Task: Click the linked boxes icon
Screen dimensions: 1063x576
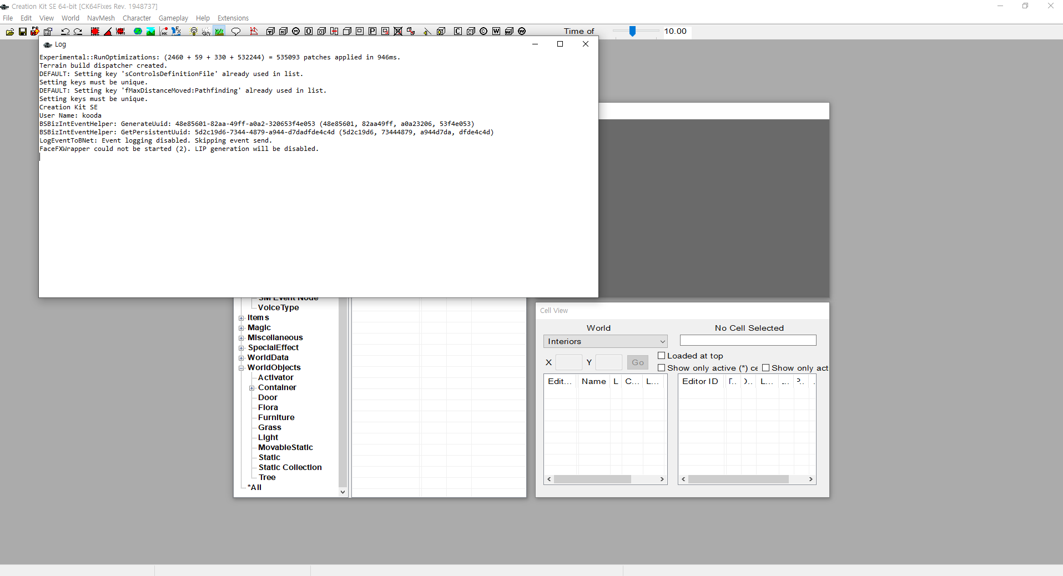Action: tap(411, 32)
